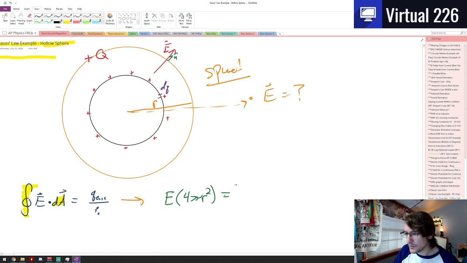The width and height of the screenshot is (467, 263).
Task: Create a new section with plus tab
Action: pyautogui.click(x=280, y=34)
